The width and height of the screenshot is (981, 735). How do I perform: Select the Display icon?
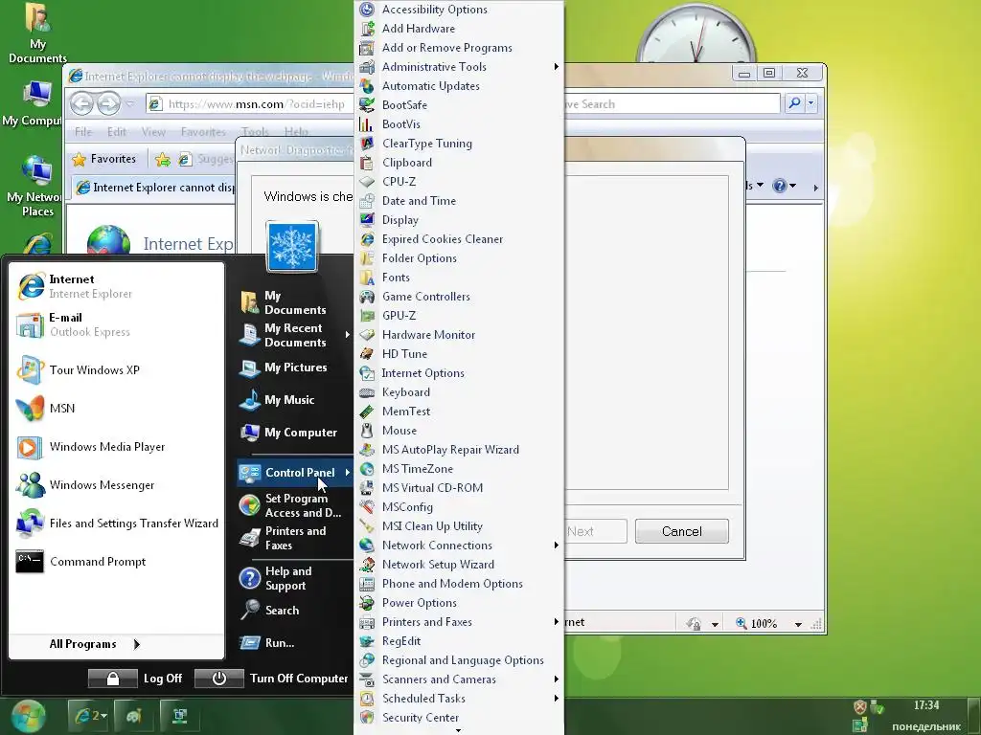[x=367, y=220]
